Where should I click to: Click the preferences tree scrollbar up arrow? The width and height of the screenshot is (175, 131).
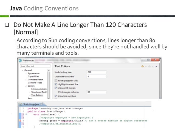click(49, 70)
